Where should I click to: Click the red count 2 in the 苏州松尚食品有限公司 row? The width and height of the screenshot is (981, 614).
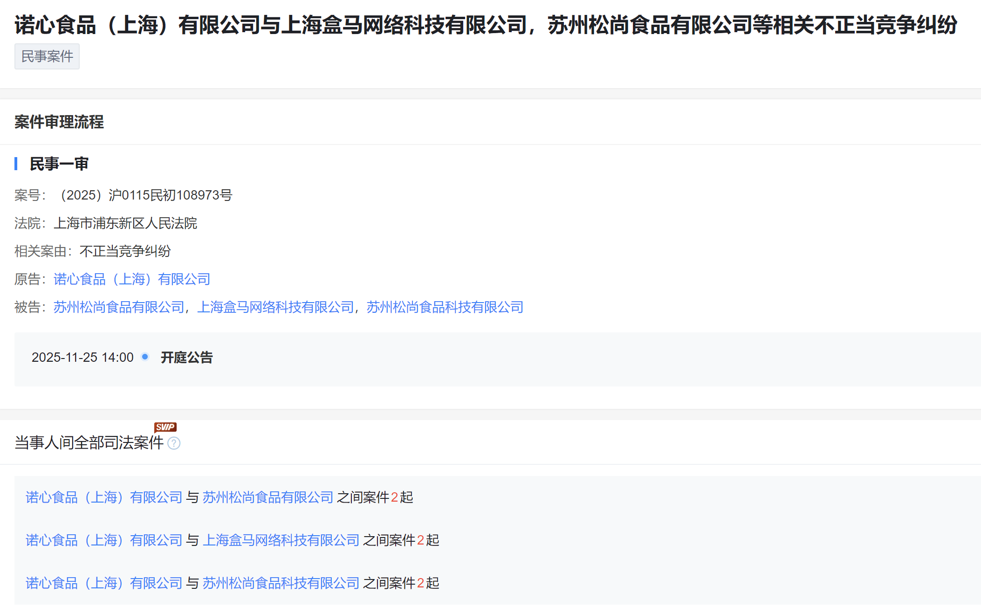pyautogui.click(x=395, y=497)
